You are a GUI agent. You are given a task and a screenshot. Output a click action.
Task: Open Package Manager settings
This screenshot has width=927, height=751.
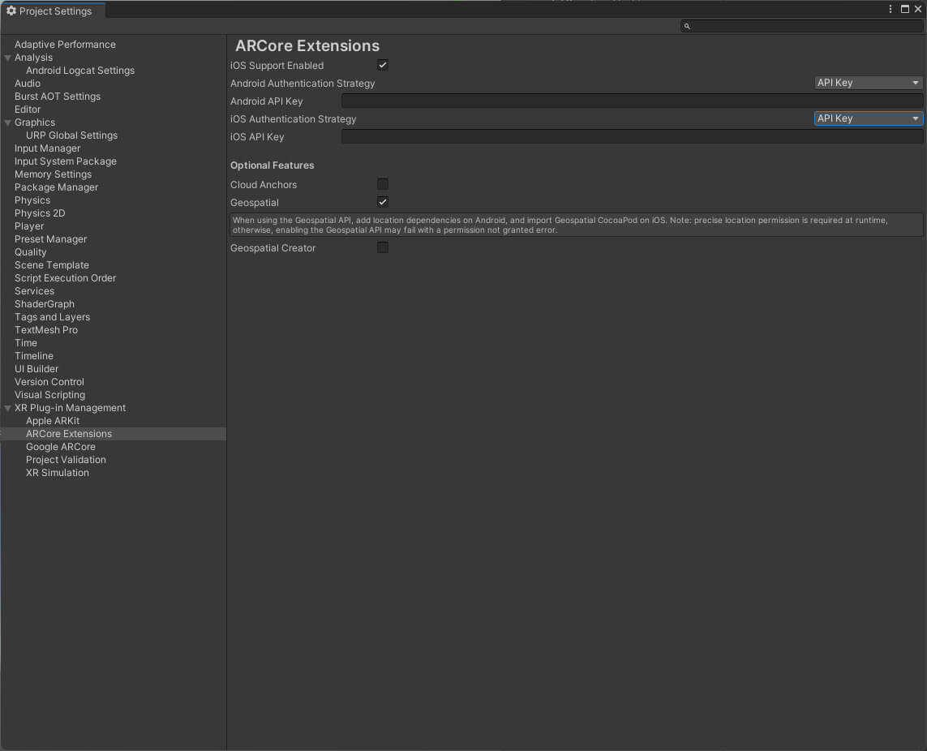point(56,187)
